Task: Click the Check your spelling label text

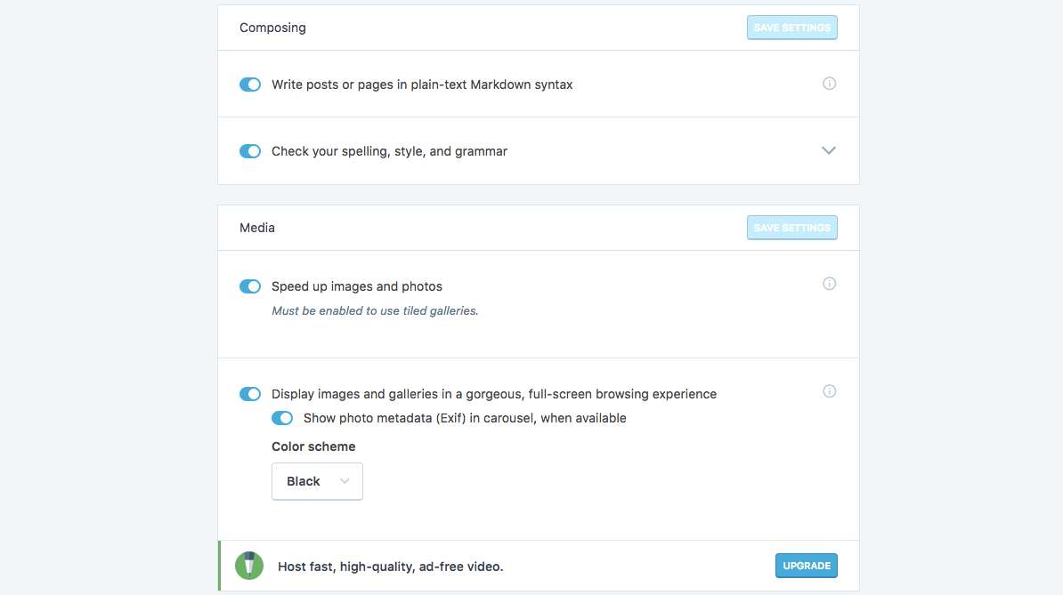Action: [x=390, y=151]
